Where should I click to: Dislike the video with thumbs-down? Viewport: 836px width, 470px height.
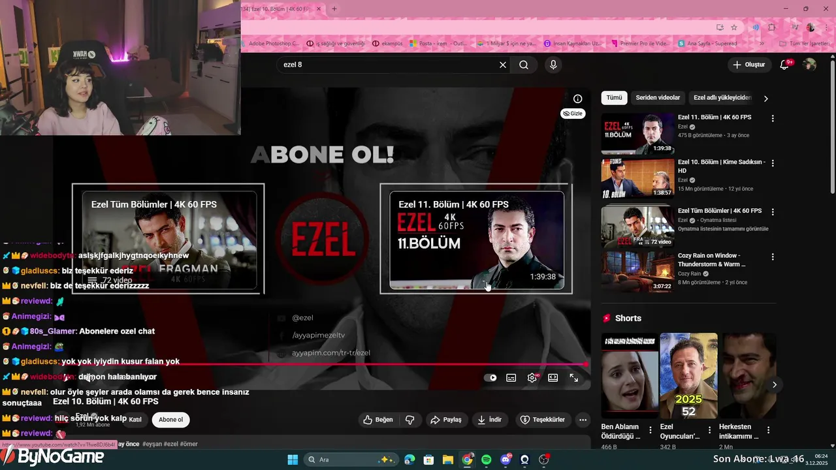pyautogui.click(x=410, y=420)
